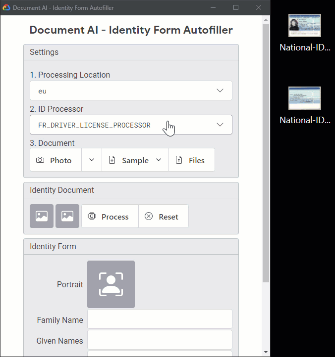
Task: Click the Reset button
Action: coord(164,216)
